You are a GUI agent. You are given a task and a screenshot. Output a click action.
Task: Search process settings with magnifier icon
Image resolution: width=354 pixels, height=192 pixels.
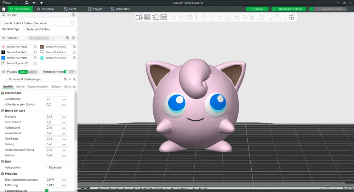pos(74,79)
